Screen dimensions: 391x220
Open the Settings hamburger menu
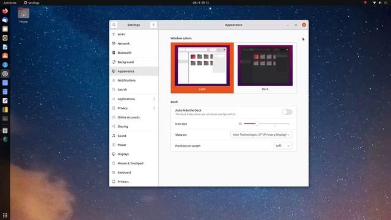(153, 25)
